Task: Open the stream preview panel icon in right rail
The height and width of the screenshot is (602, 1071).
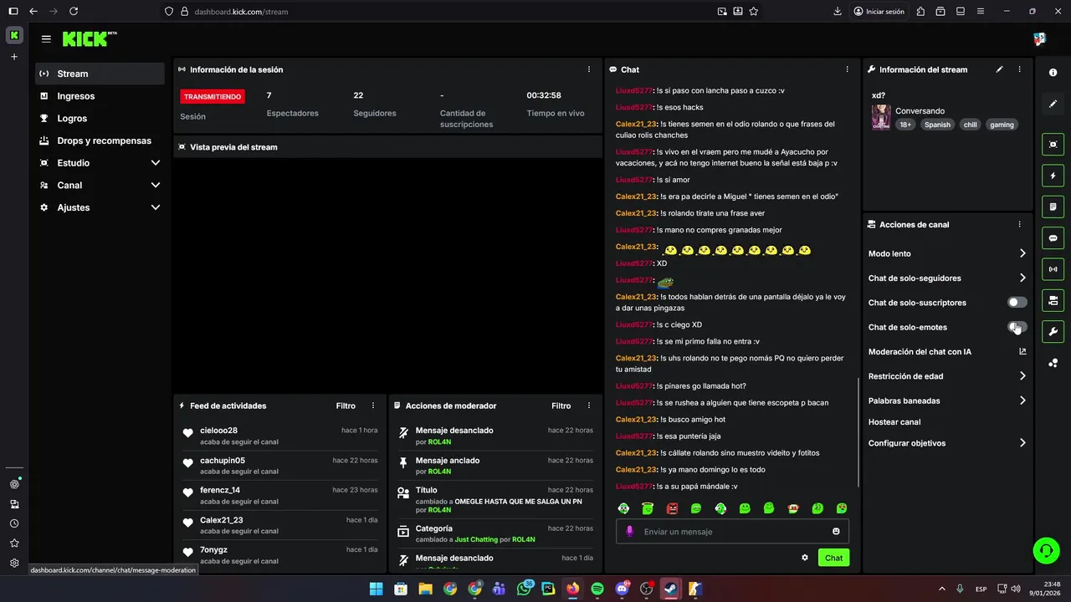Action: point(1053,145)
